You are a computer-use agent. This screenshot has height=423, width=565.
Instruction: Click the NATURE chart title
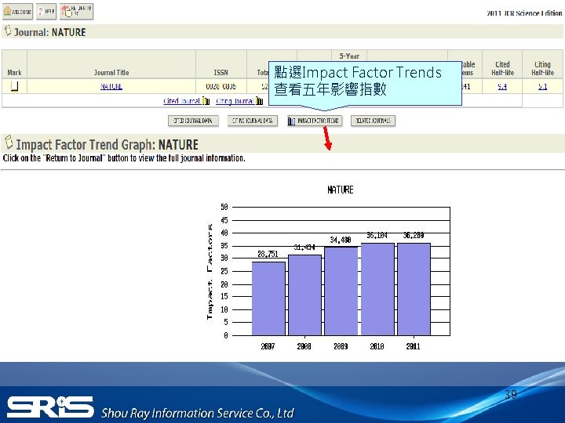340,190
